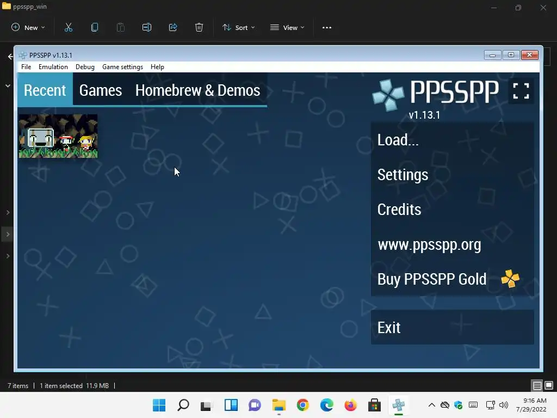557x418 pixels.
Task: Click the gold PPSSPP icon
Action: point(510,279)
